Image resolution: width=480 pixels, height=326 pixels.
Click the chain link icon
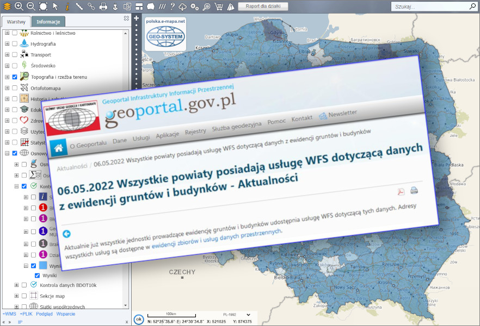pyautogui.click(x=91, y=6)
